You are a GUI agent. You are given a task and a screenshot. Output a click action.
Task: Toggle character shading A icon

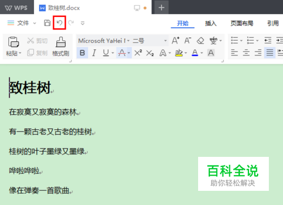point(211,53)
